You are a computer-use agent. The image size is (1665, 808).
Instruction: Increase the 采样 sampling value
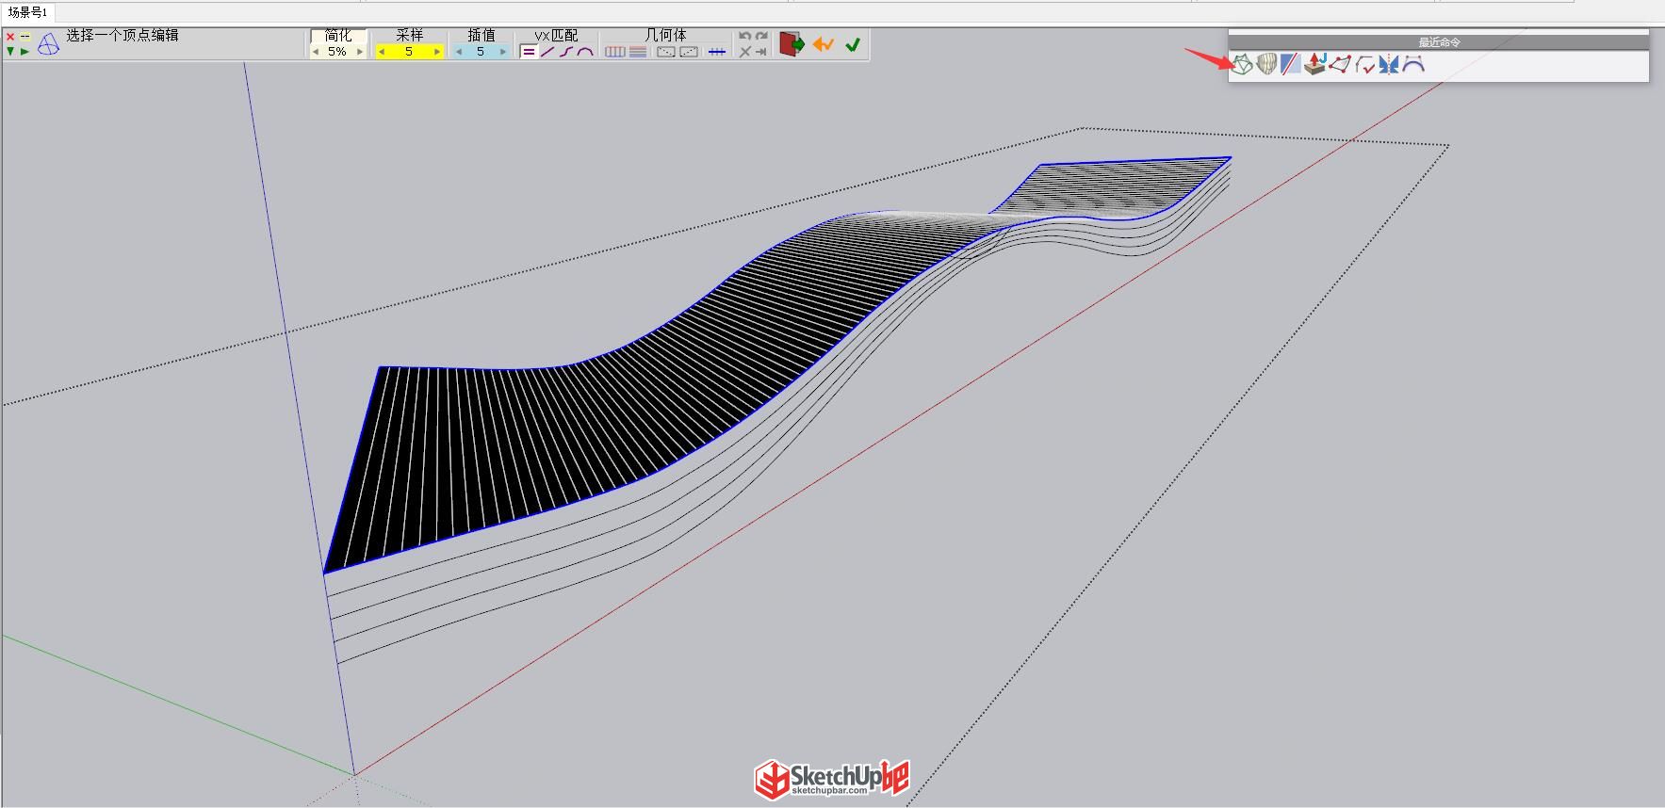(x=437, y=52)
